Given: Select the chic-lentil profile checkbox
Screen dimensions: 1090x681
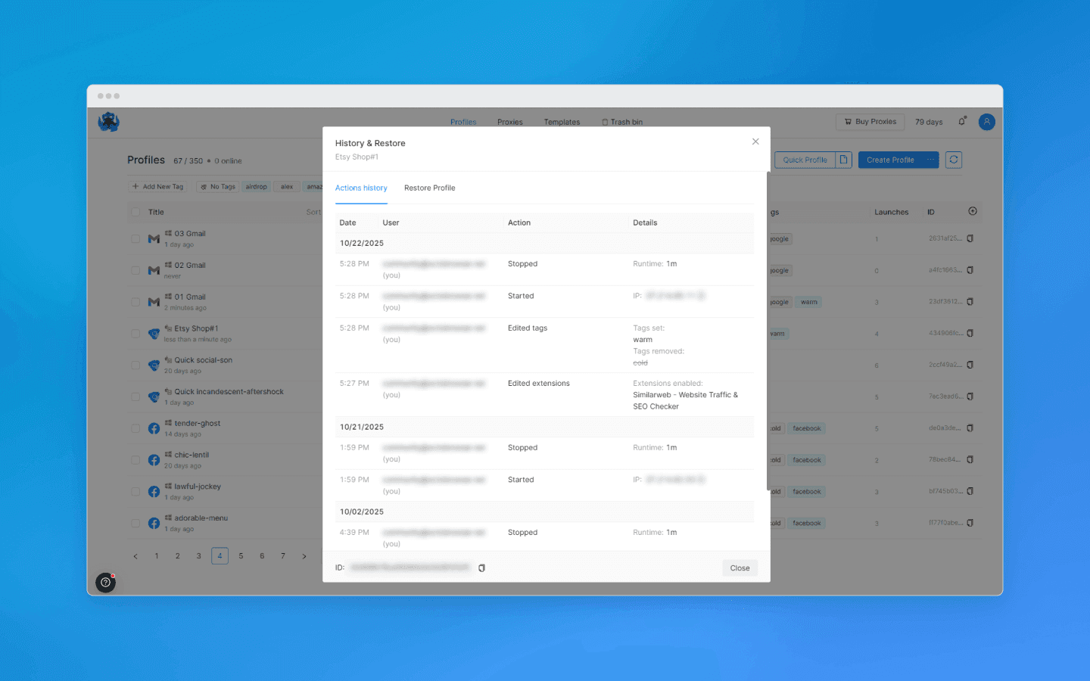Looking at the screenshot, I should pos(135,460).
